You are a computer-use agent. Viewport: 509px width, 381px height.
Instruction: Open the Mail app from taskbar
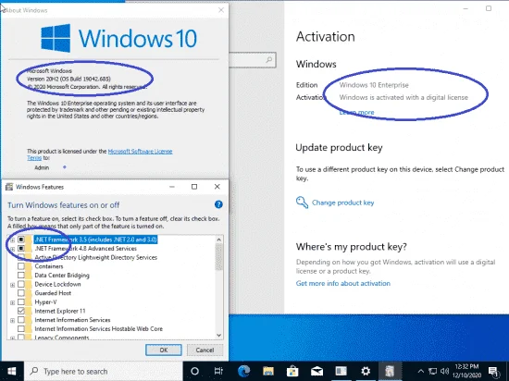pyautogui.click(x=317, y=371)
